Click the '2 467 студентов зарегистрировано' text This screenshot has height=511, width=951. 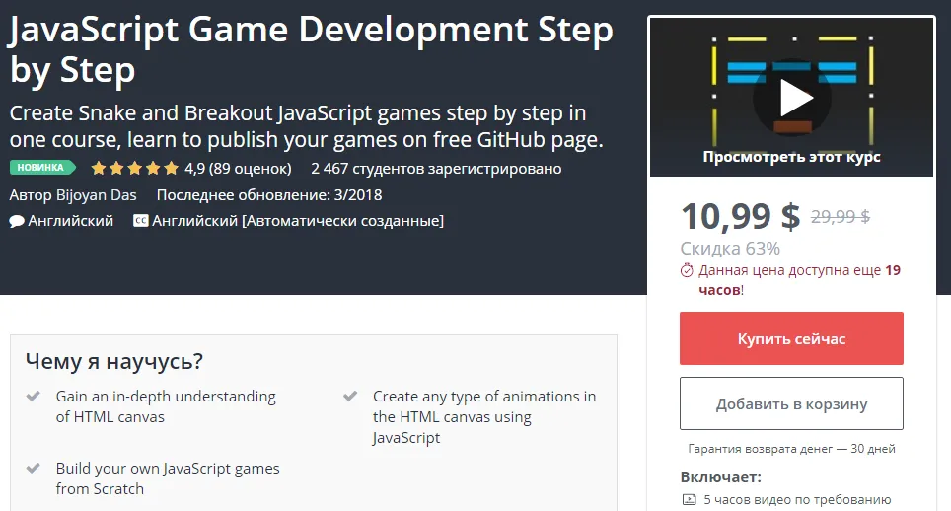click(x=435, y=168)
